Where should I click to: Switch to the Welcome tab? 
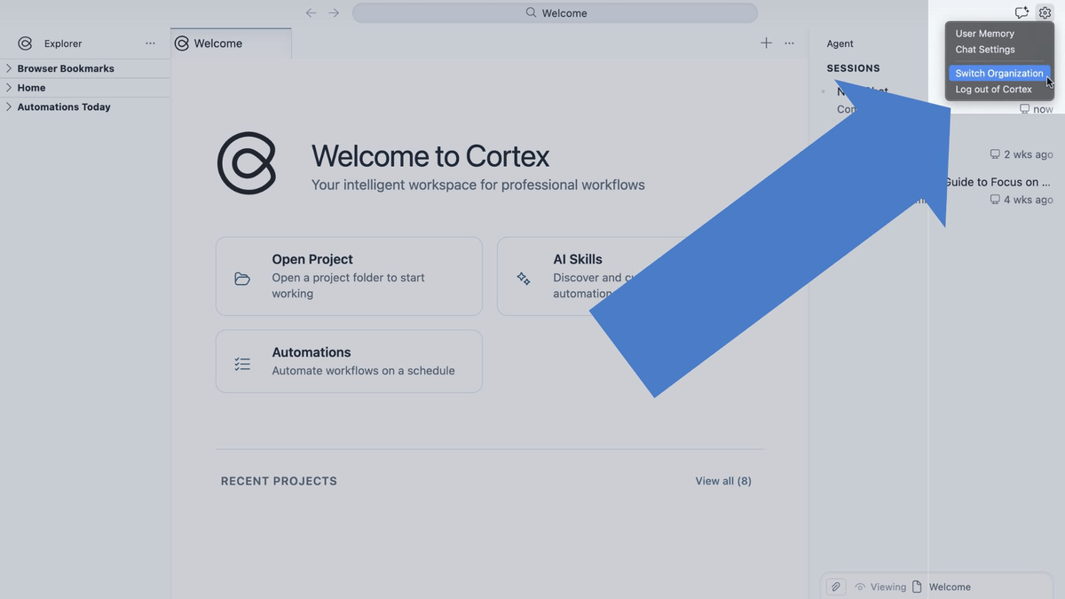[231, 43]
